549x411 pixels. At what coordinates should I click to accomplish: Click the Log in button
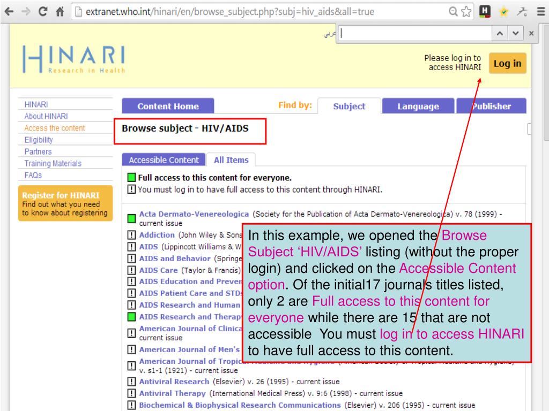click(507, 63)
